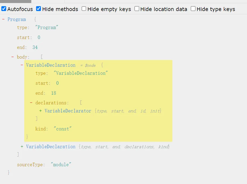The image size is (247, 184).
Task: Click the Program node name
Action: [x=17, y=19]
